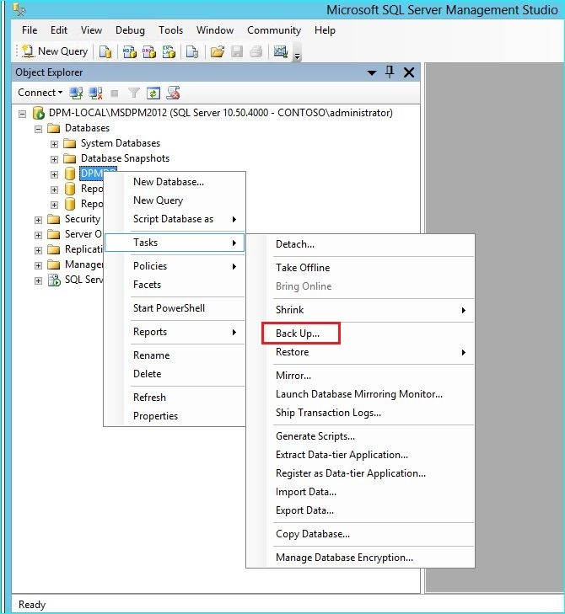Open the toolbar options overflow arrow
The image size is (565, 614).
tap(297, 56)
